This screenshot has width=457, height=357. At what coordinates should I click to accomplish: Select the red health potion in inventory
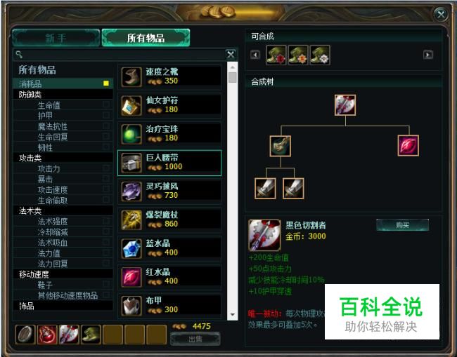[x=47, y=335]
